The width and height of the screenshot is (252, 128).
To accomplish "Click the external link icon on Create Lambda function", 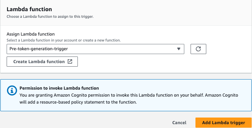I will (70, 61).
